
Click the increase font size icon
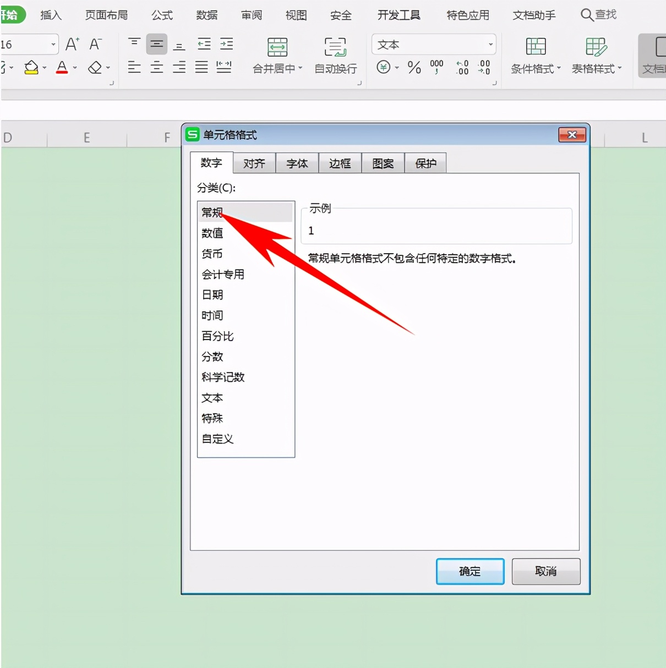point(71,44)
